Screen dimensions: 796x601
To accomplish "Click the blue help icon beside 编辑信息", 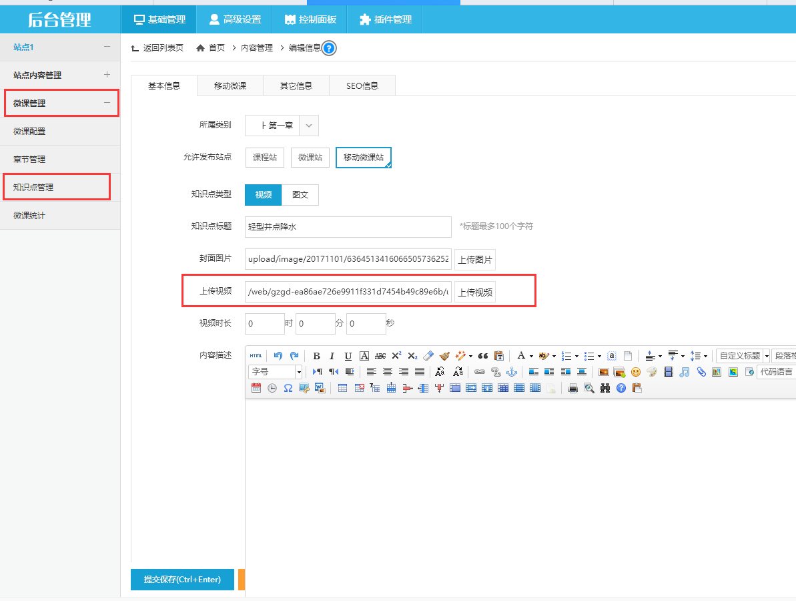I will tap(329, 48).
